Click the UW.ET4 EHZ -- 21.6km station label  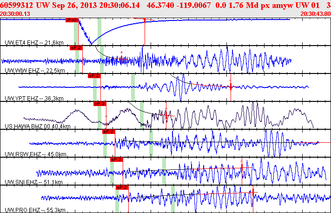(34, 43)
